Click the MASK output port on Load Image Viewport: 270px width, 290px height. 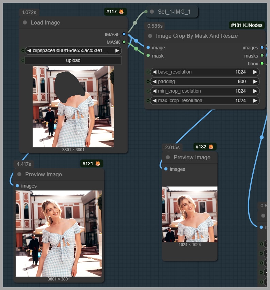pos(124,42)
